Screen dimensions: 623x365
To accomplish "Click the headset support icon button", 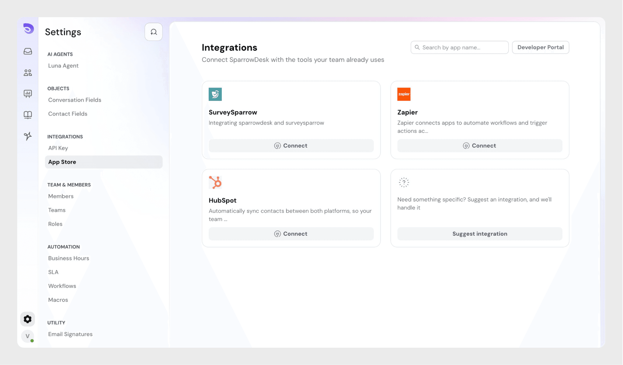I will click(154, 32).
